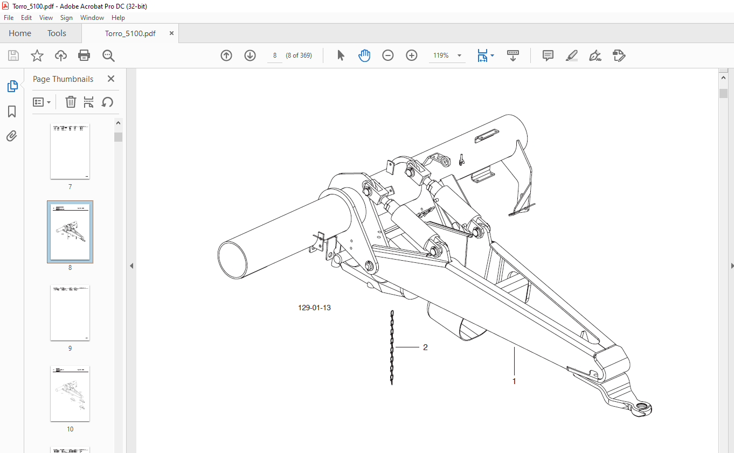Select the highlighter pen tool
The width and height of the screenshot is (734, 453).
[572, 55]
